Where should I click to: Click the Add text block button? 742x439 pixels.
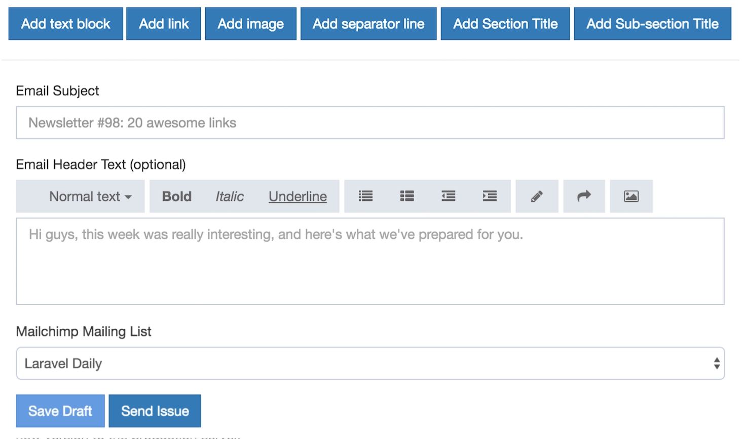(x=66, y=24)
